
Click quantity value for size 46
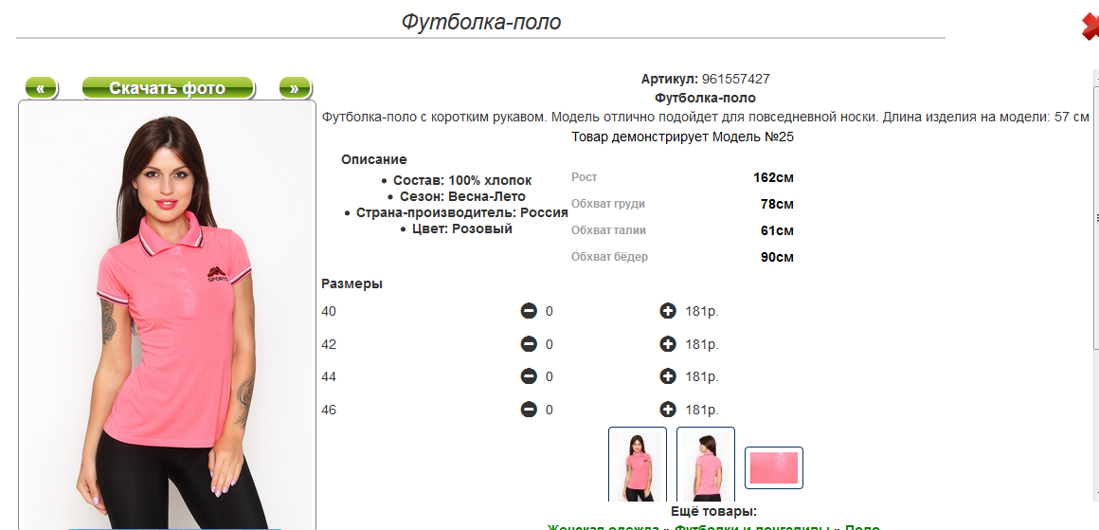[549, 410]
